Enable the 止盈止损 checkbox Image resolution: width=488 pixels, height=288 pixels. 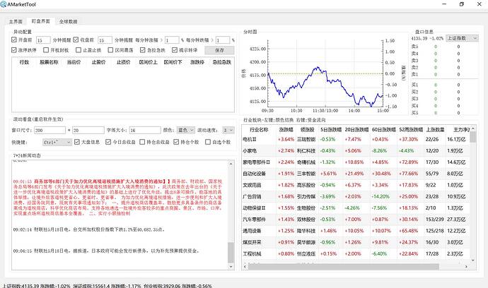click(x=79, y=49)
